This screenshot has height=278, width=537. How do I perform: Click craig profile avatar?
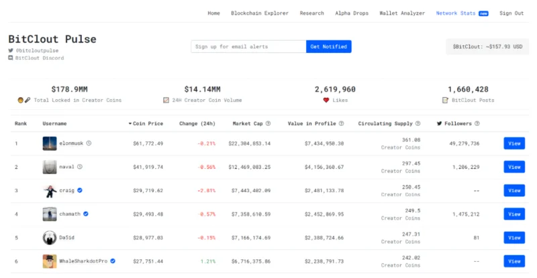pos(50,191)
